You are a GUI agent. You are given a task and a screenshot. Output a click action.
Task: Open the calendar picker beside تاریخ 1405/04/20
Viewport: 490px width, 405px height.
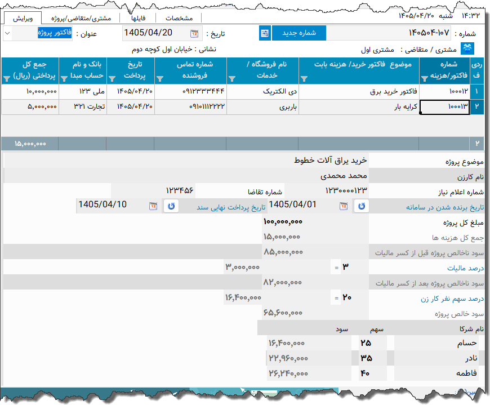(194, 33)
